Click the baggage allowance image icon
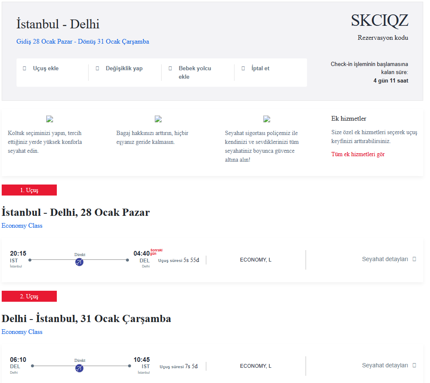The height and width of the screenshot is (383, 430). tap(158, 119)
